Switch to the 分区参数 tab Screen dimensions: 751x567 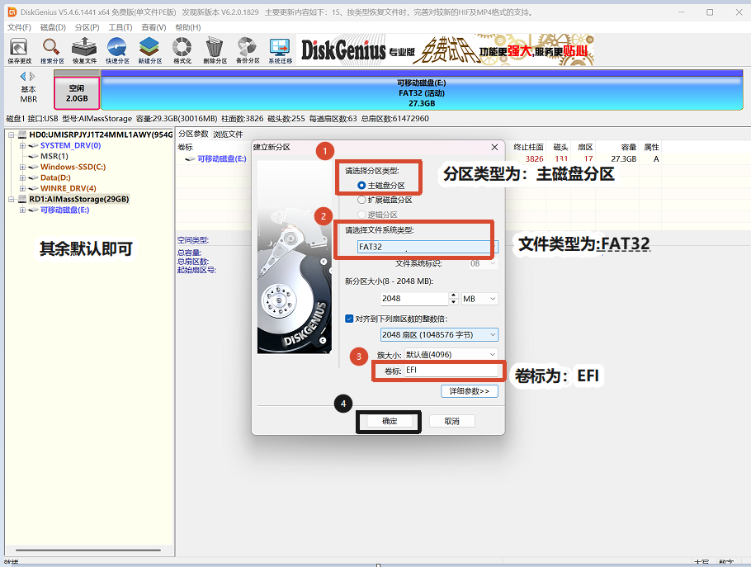(x=193, y=134)
